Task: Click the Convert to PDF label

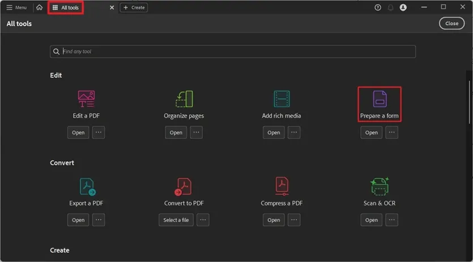Action: (x=184, y=203)
